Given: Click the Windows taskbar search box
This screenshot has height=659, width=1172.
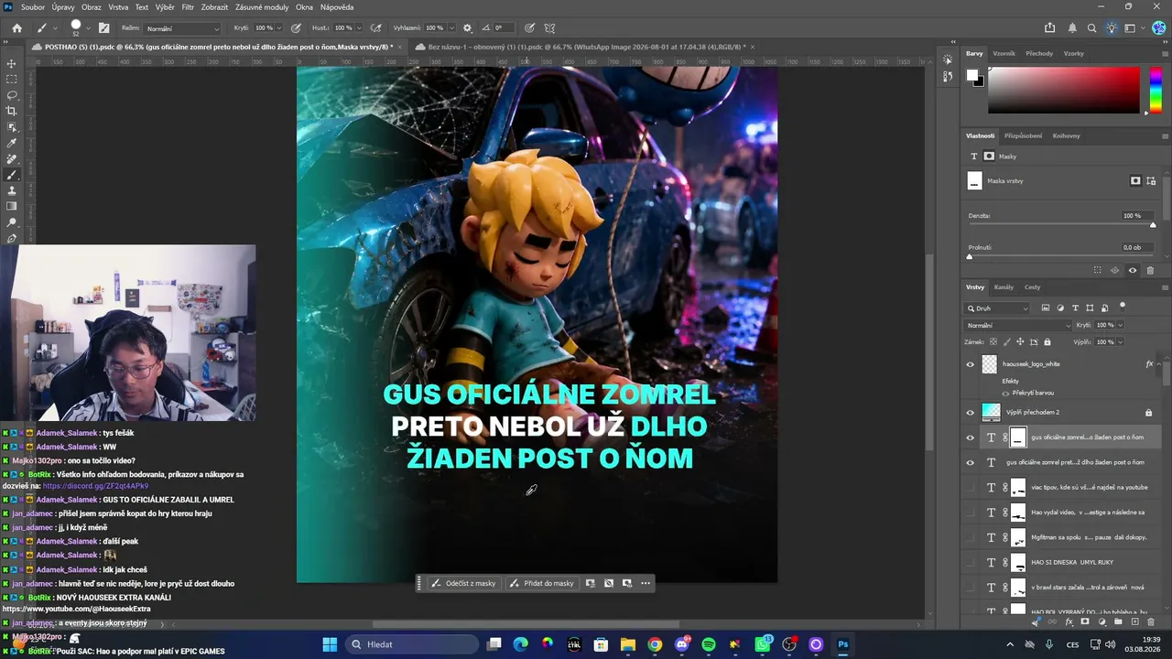Looking at the screenshot, I should click(412, 644).
